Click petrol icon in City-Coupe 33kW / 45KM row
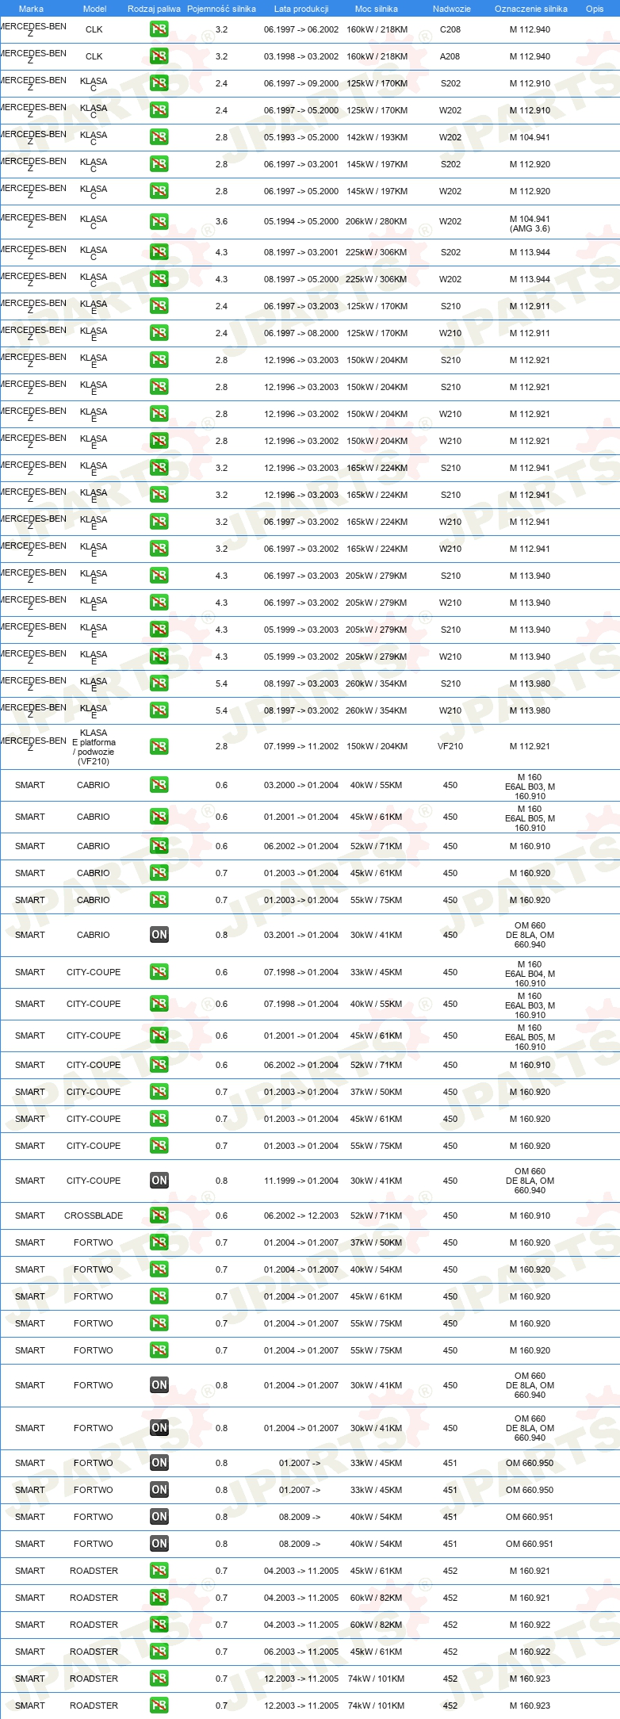 pos(159,972)
